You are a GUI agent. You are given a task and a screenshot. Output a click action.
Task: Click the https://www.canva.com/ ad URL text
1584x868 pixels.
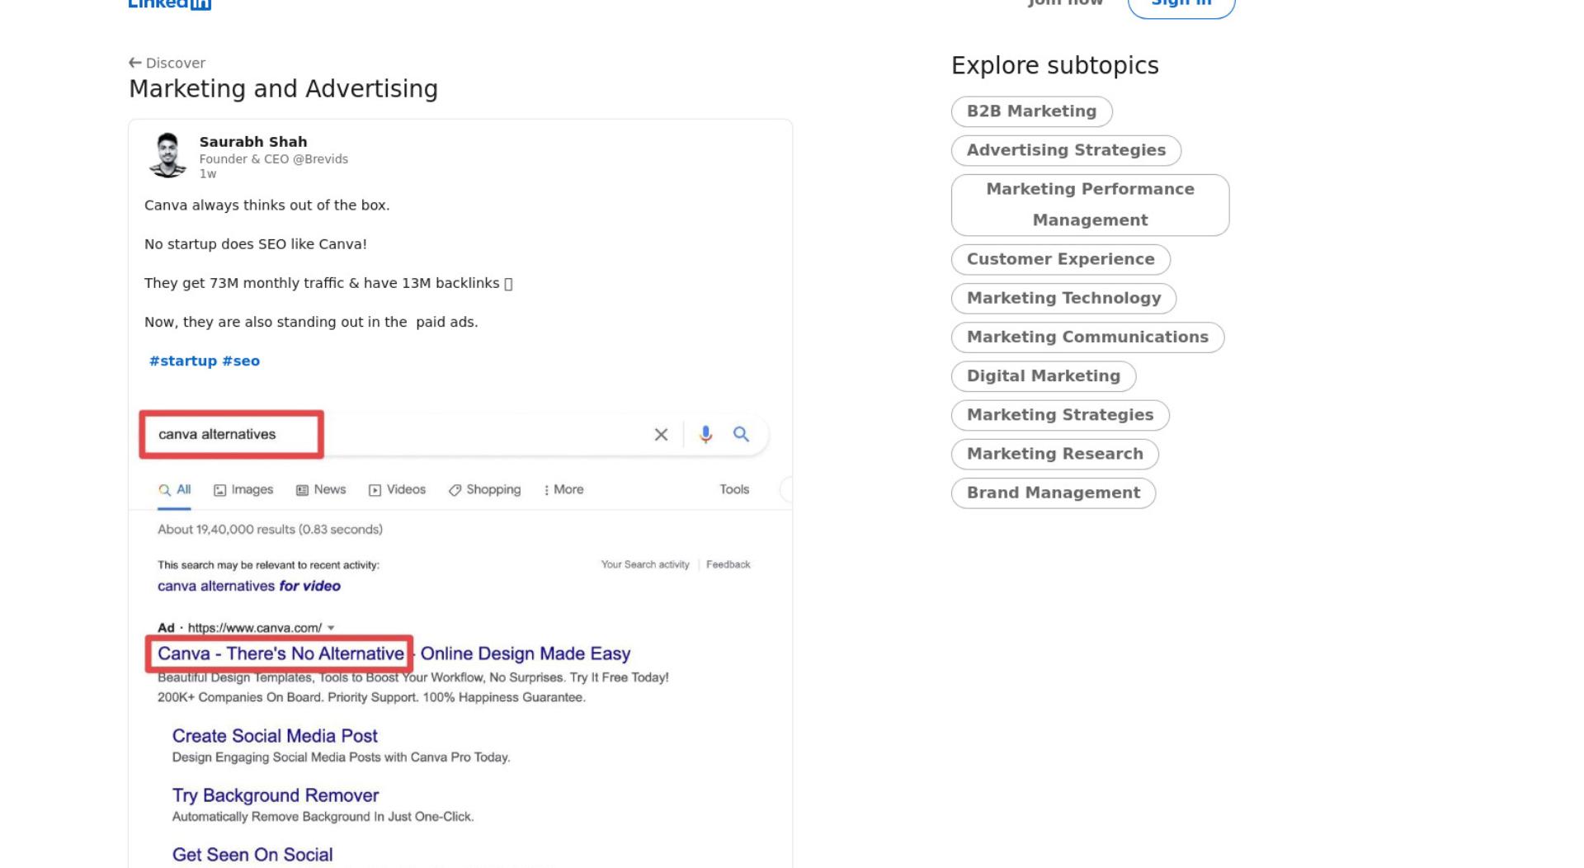pos(255,628)
